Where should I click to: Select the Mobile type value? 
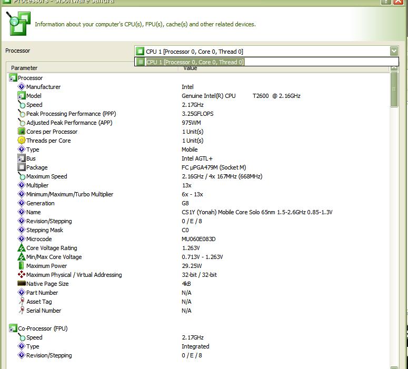click(x=190, y=149)
